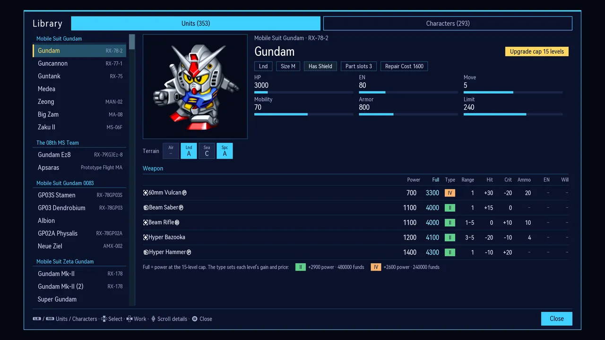Click the RB bumper button icon

pyautogui.click(x=50, y=319)
